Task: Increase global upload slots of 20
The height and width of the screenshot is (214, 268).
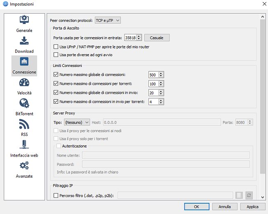Action: click(161, 91)
